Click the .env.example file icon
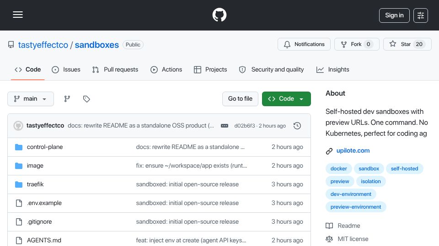 (19, 203)
